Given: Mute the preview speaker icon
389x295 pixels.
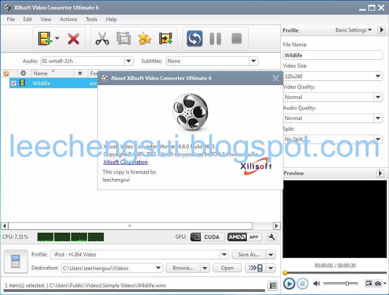Looking at the screenshot, I should 317,283.
